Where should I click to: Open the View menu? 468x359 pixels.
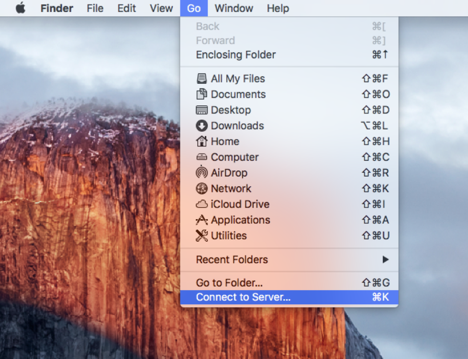[x=161, y=8]
